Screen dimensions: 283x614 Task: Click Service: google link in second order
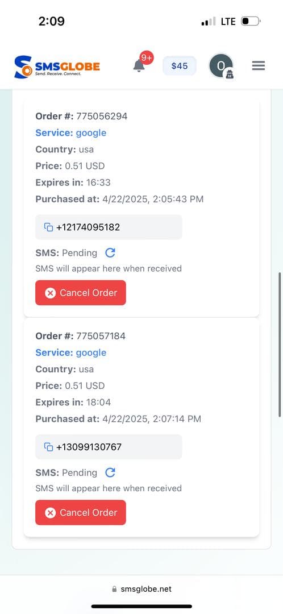point(71,352)
